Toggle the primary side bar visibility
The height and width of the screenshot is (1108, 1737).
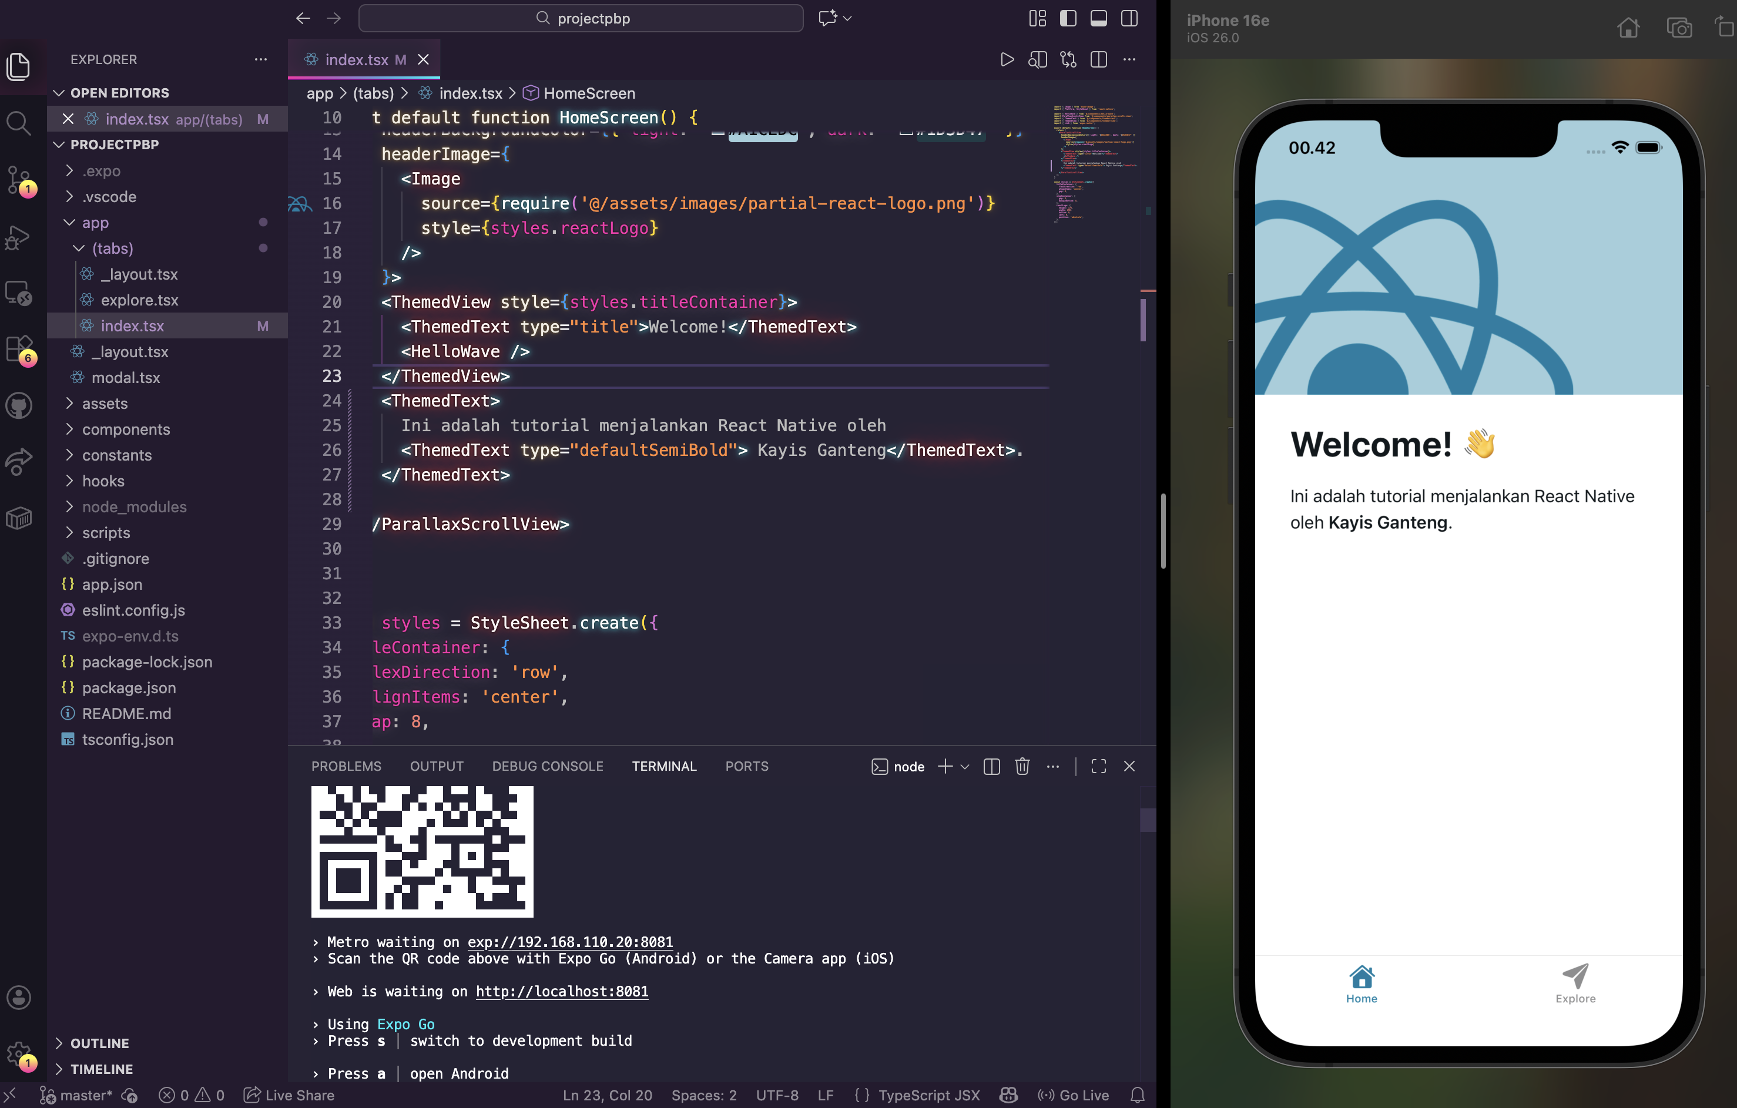1068,19
